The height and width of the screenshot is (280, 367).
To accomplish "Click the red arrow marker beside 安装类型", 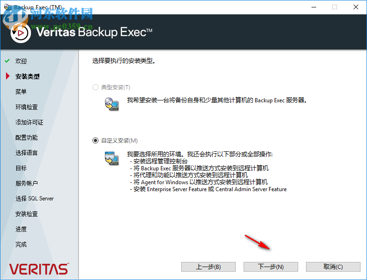I will tap(7, 76).
